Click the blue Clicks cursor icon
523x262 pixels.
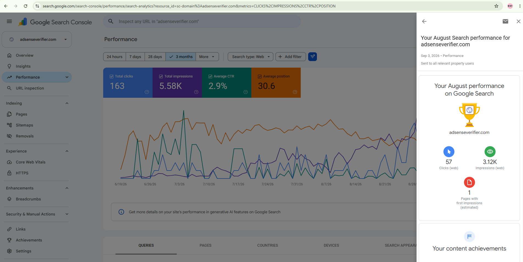coord(449,152)
